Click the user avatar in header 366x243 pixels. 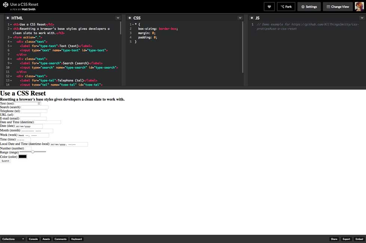pyautogui.click(x=359, y=6)
